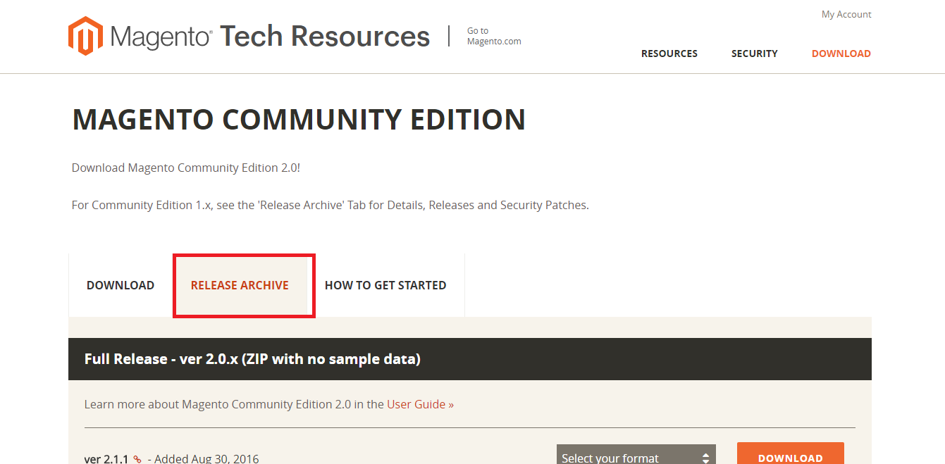Image resolution: width=945 pixels, height=464 pixels.
Task: Open the Download menu in header
Action: (x=841, y=54)
